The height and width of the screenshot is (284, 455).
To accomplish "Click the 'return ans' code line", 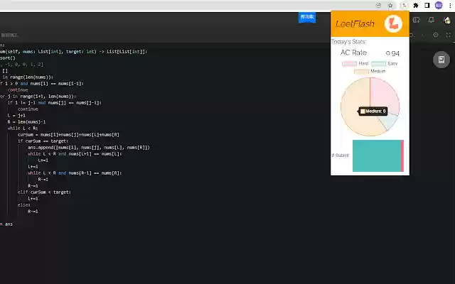I will coord(6,224).
